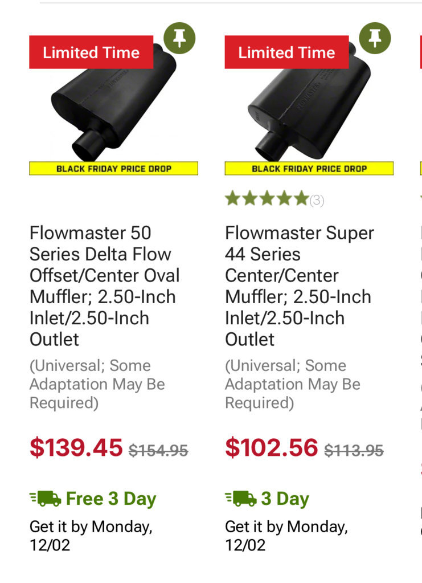Pin the Flowmaster Super 44 Series muffler
Viewport: 422px width, 583px height.
point(375,38)
